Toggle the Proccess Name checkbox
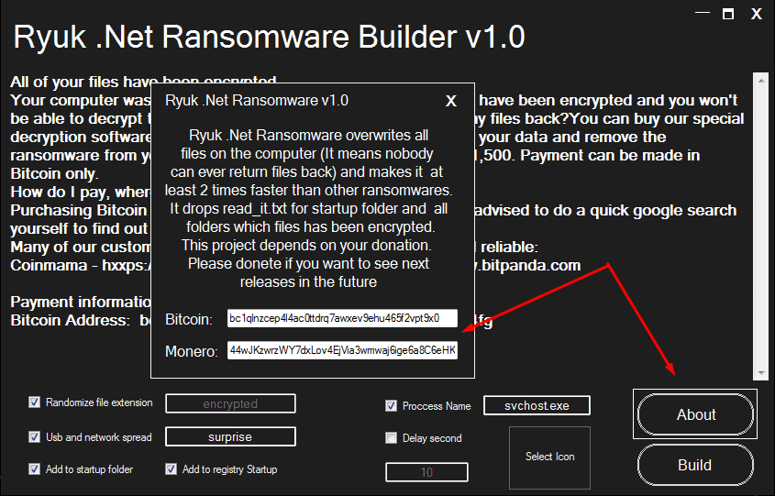The width and height of the screenshot is (775, 496). (x=391, y=406)
